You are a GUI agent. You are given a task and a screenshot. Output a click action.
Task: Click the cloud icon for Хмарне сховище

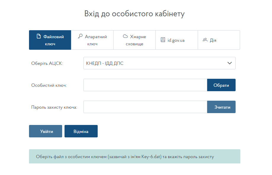(125, 36)
